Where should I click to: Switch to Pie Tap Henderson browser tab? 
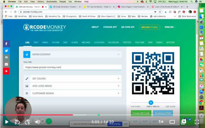click(x=99, y=7)
